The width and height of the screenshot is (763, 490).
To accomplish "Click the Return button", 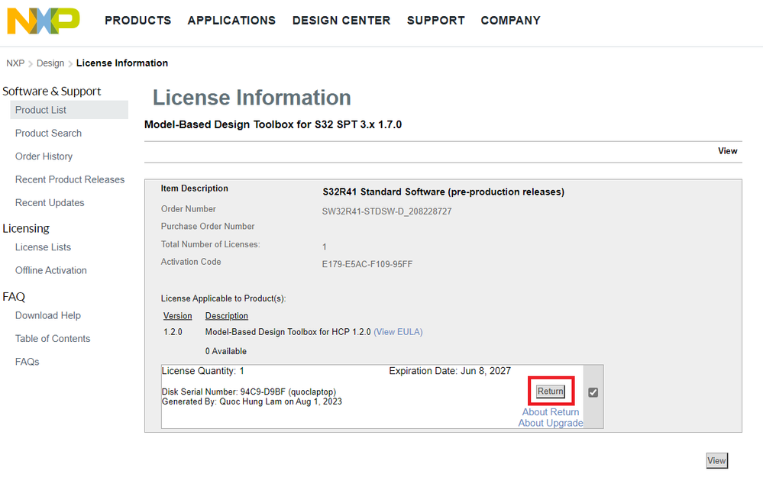I will click(x=551, y=392).
